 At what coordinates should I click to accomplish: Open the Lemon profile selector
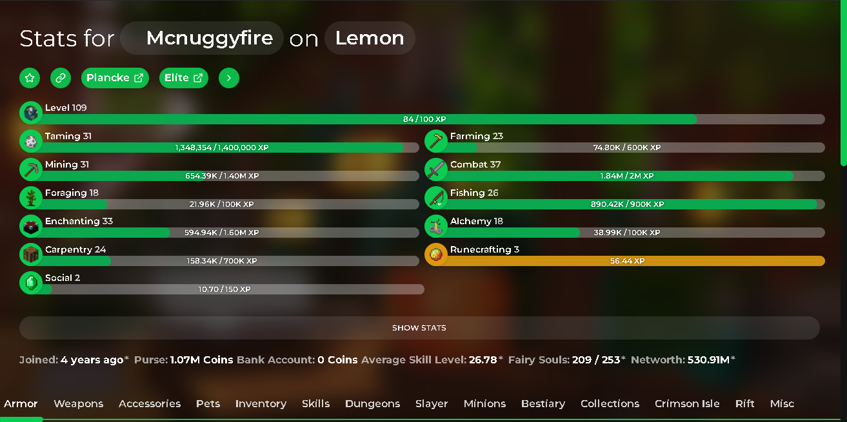point(370,38)
